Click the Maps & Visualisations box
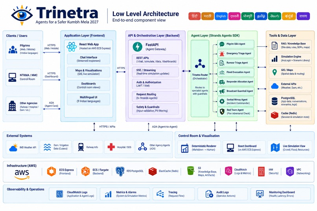The height and width of the screenshot is (211, 317). [x=88, y=72]
